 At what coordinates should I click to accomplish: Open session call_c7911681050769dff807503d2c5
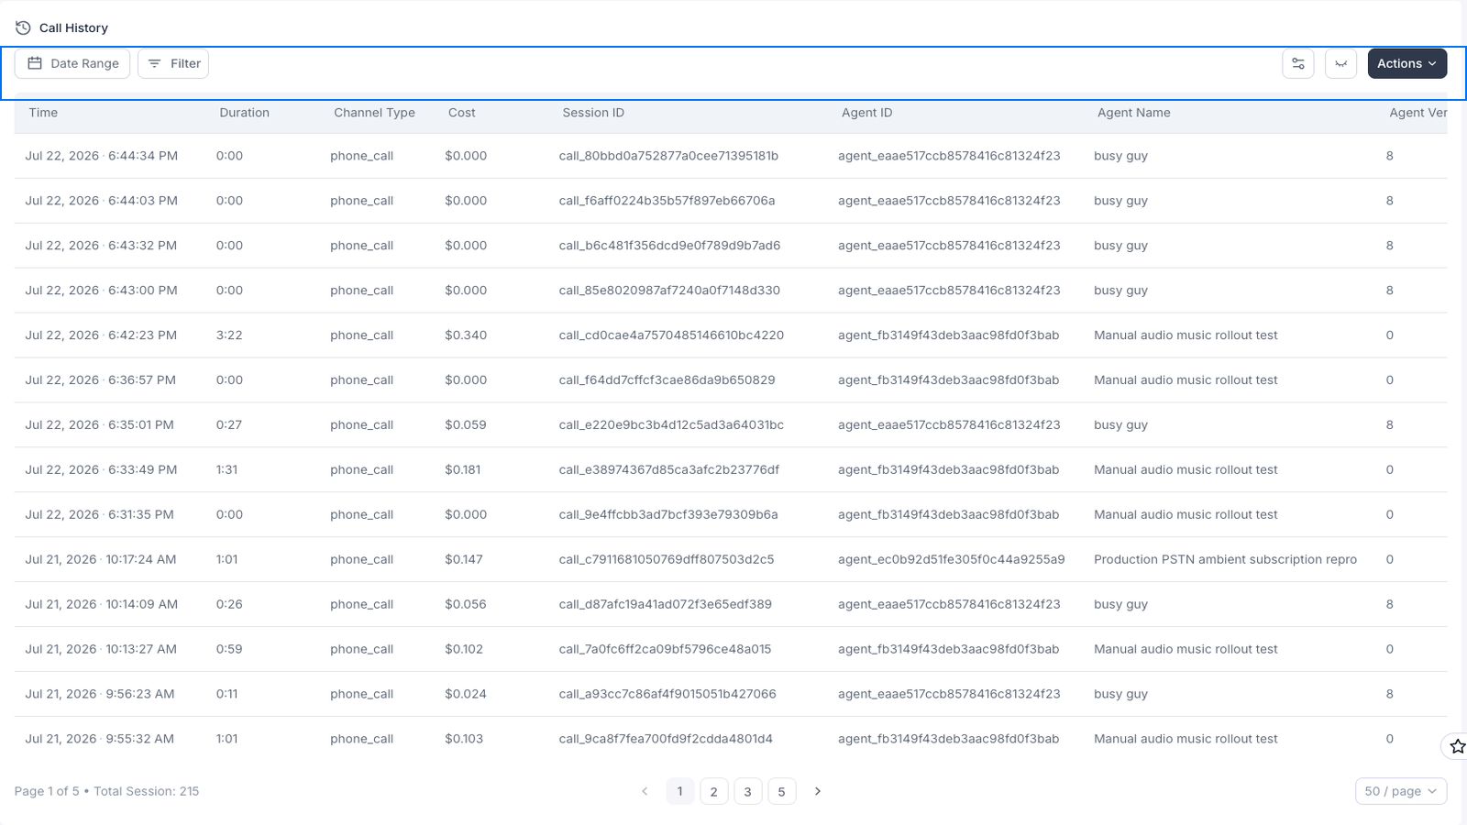click(667, 559)
